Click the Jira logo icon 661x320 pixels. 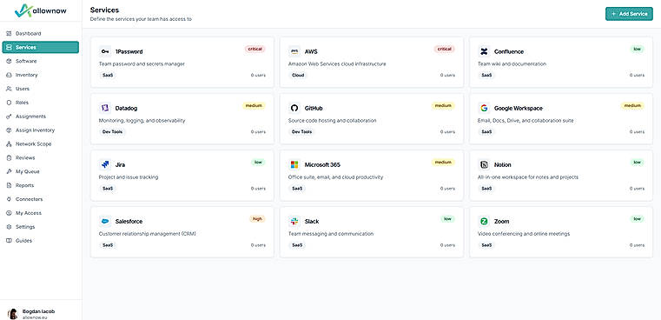pos(105,164)
